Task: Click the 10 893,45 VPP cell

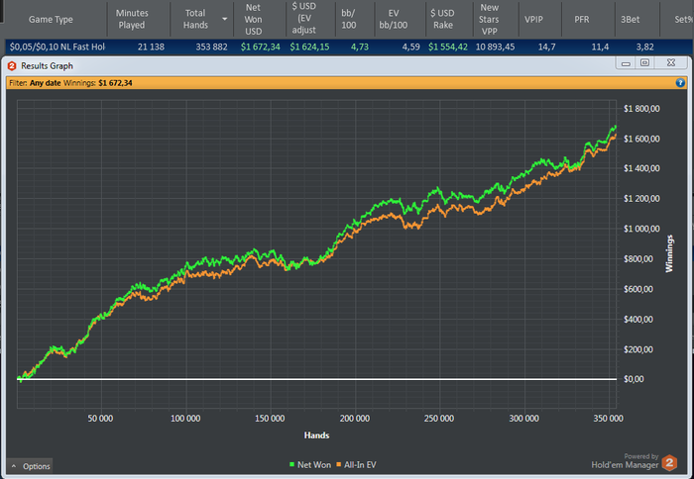Action: [x=495, y=47]
